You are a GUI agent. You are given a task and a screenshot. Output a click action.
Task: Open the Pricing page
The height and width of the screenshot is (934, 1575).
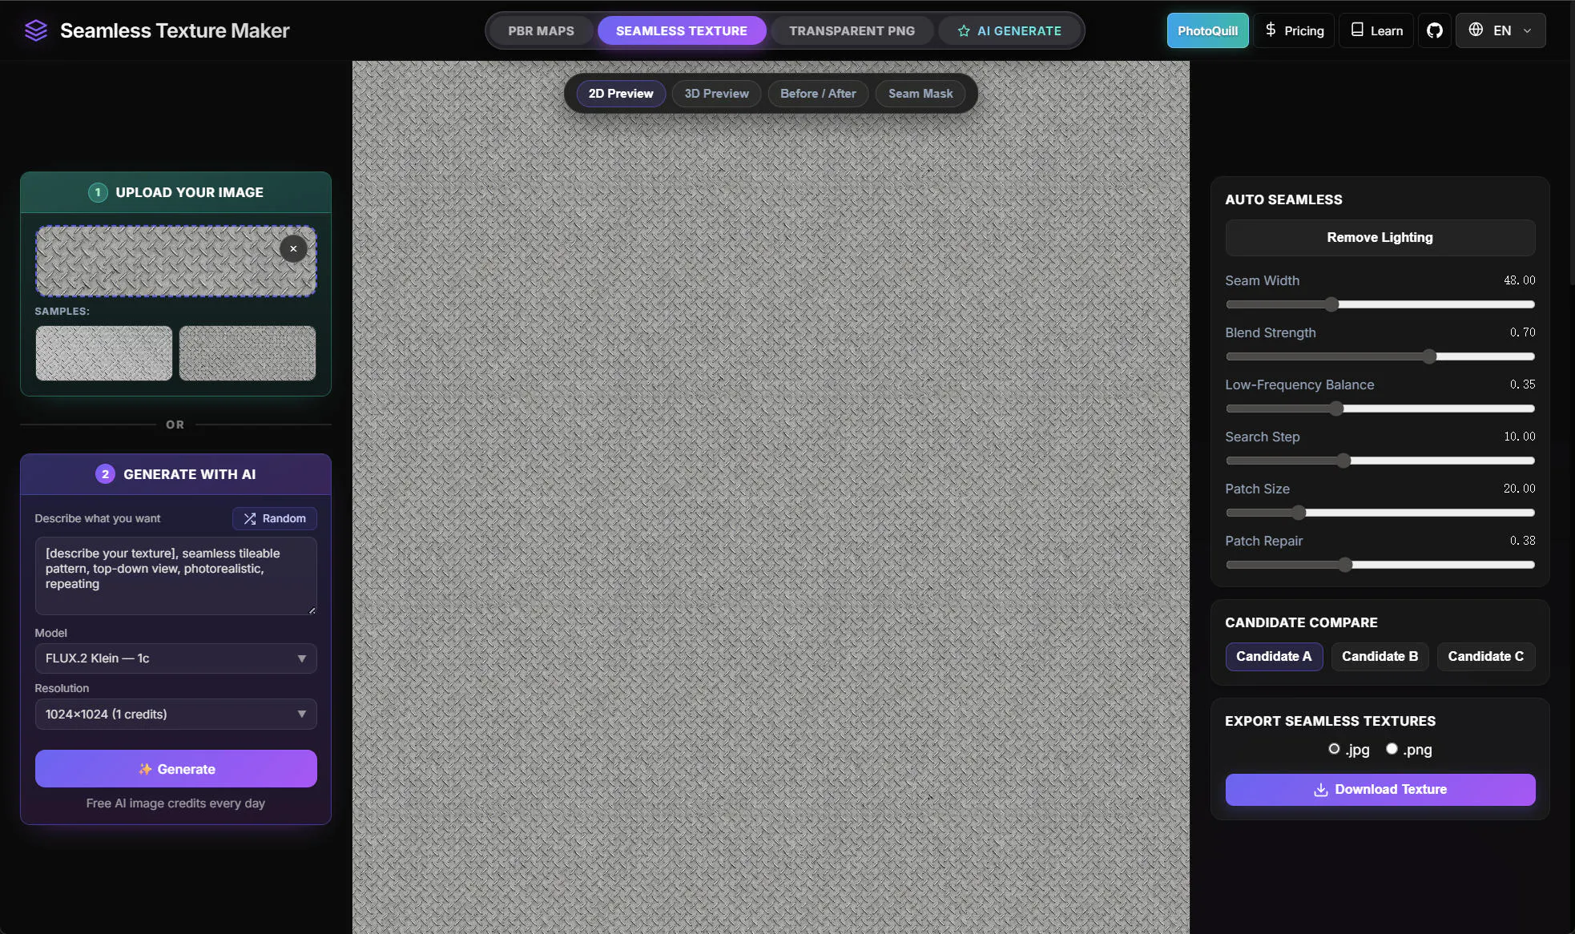(x=1294, y=30)
